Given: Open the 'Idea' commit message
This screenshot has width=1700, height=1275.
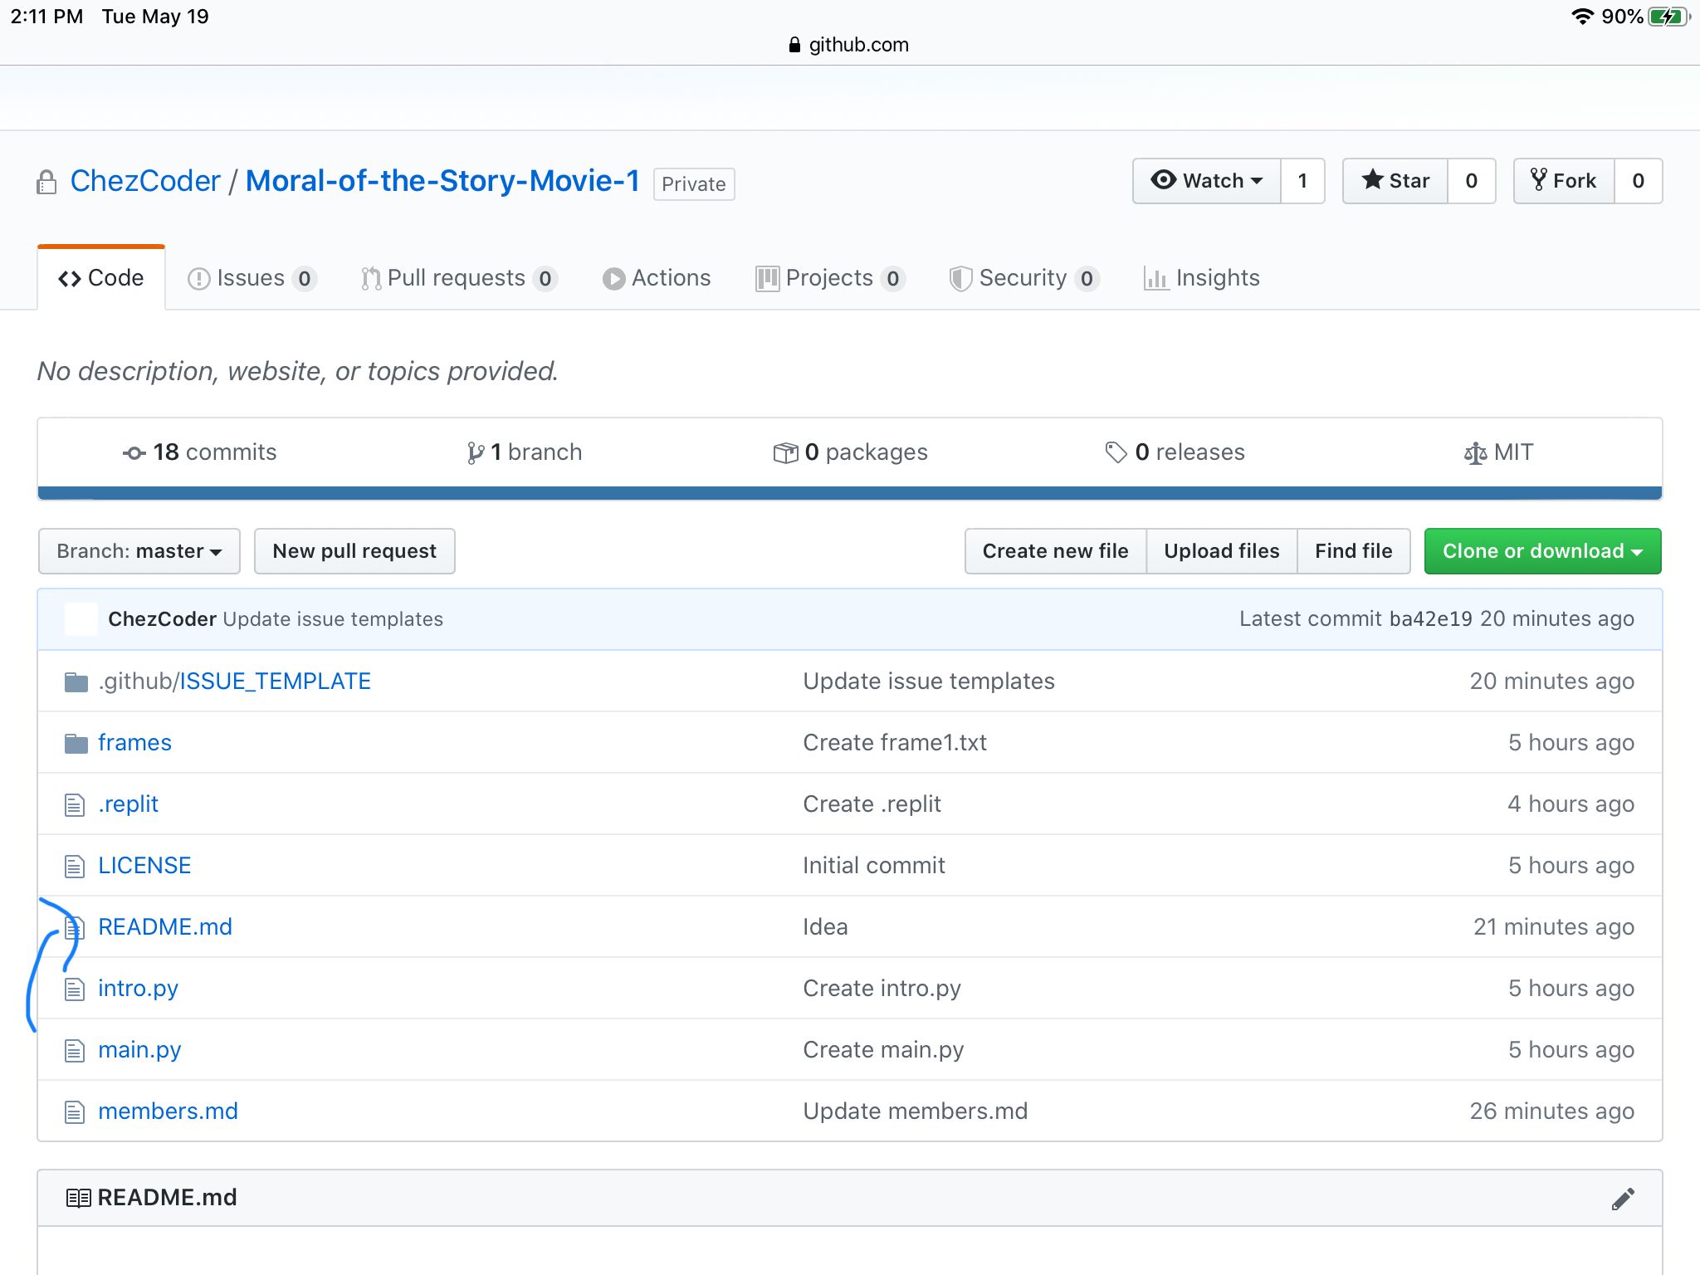Looking at the screenshot, I should tap(825, 927).
